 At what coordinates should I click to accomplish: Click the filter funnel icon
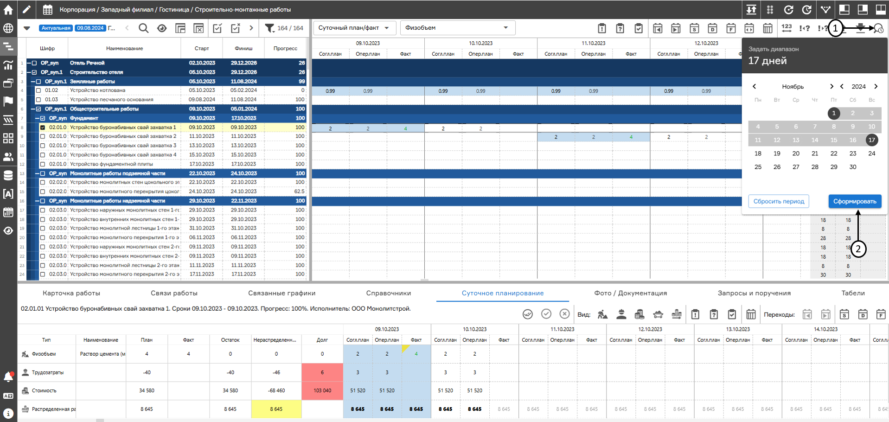tap(269, 28)
